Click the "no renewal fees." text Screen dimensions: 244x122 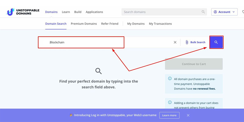pos(204,89)
